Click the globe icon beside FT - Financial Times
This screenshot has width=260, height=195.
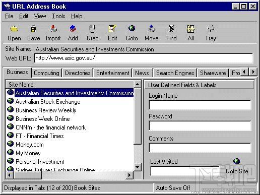point(11,135)
